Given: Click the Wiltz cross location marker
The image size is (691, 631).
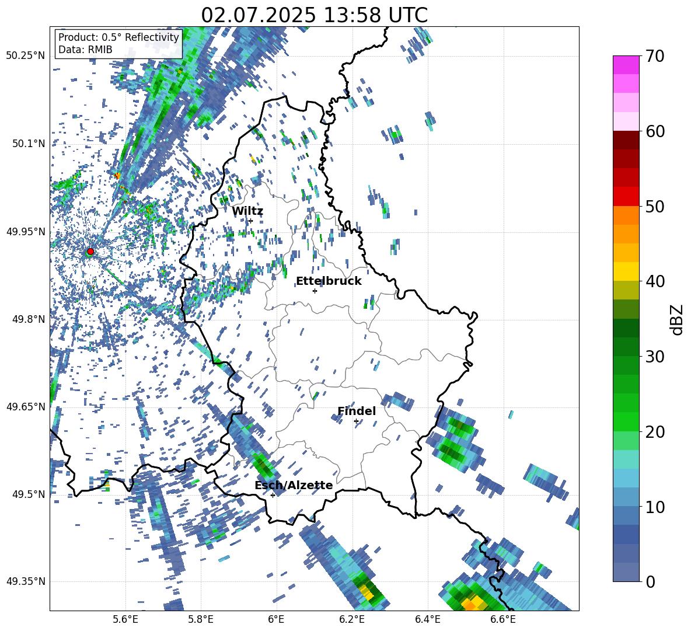Looking at the screenshot, I should click(x=250, y=221).
